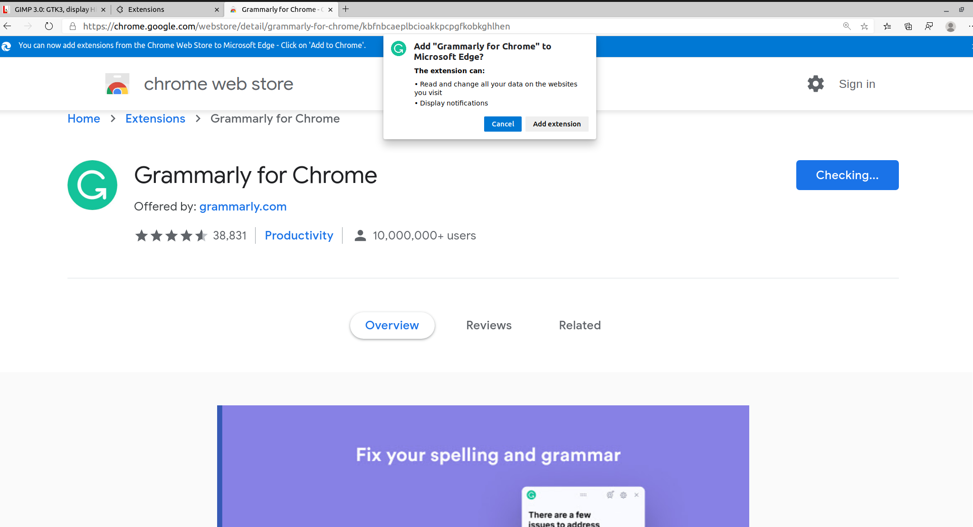Send feedback using the person-with-speech-bubble icon
The image size is (973, 527).
coord(929,26)
